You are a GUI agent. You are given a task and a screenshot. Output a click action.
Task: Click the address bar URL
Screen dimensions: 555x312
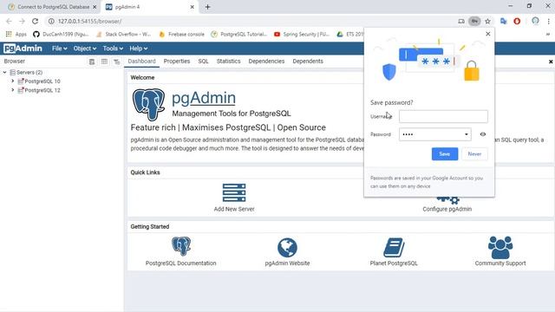tap(89, 21)
